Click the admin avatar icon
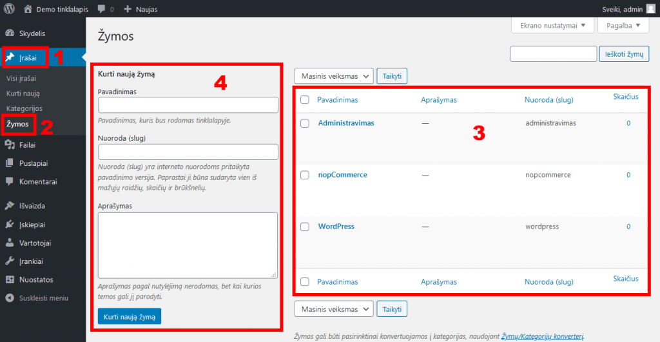The image size is (660, 342). (651, 8)
